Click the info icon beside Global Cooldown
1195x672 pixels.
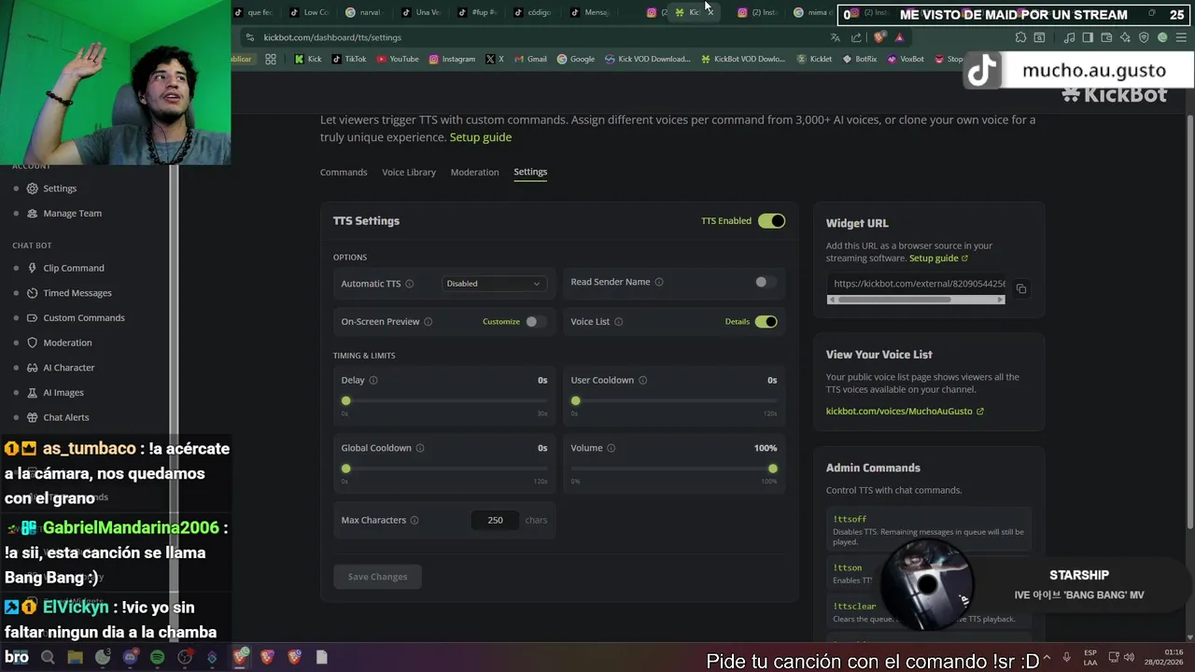pyautogui.click(x=420, y=448)
